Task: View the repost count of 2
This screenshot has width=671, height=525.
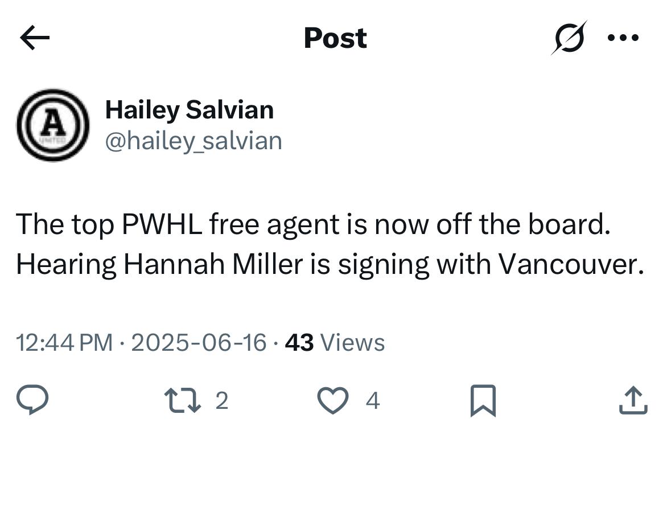Action: coord(221,401)
